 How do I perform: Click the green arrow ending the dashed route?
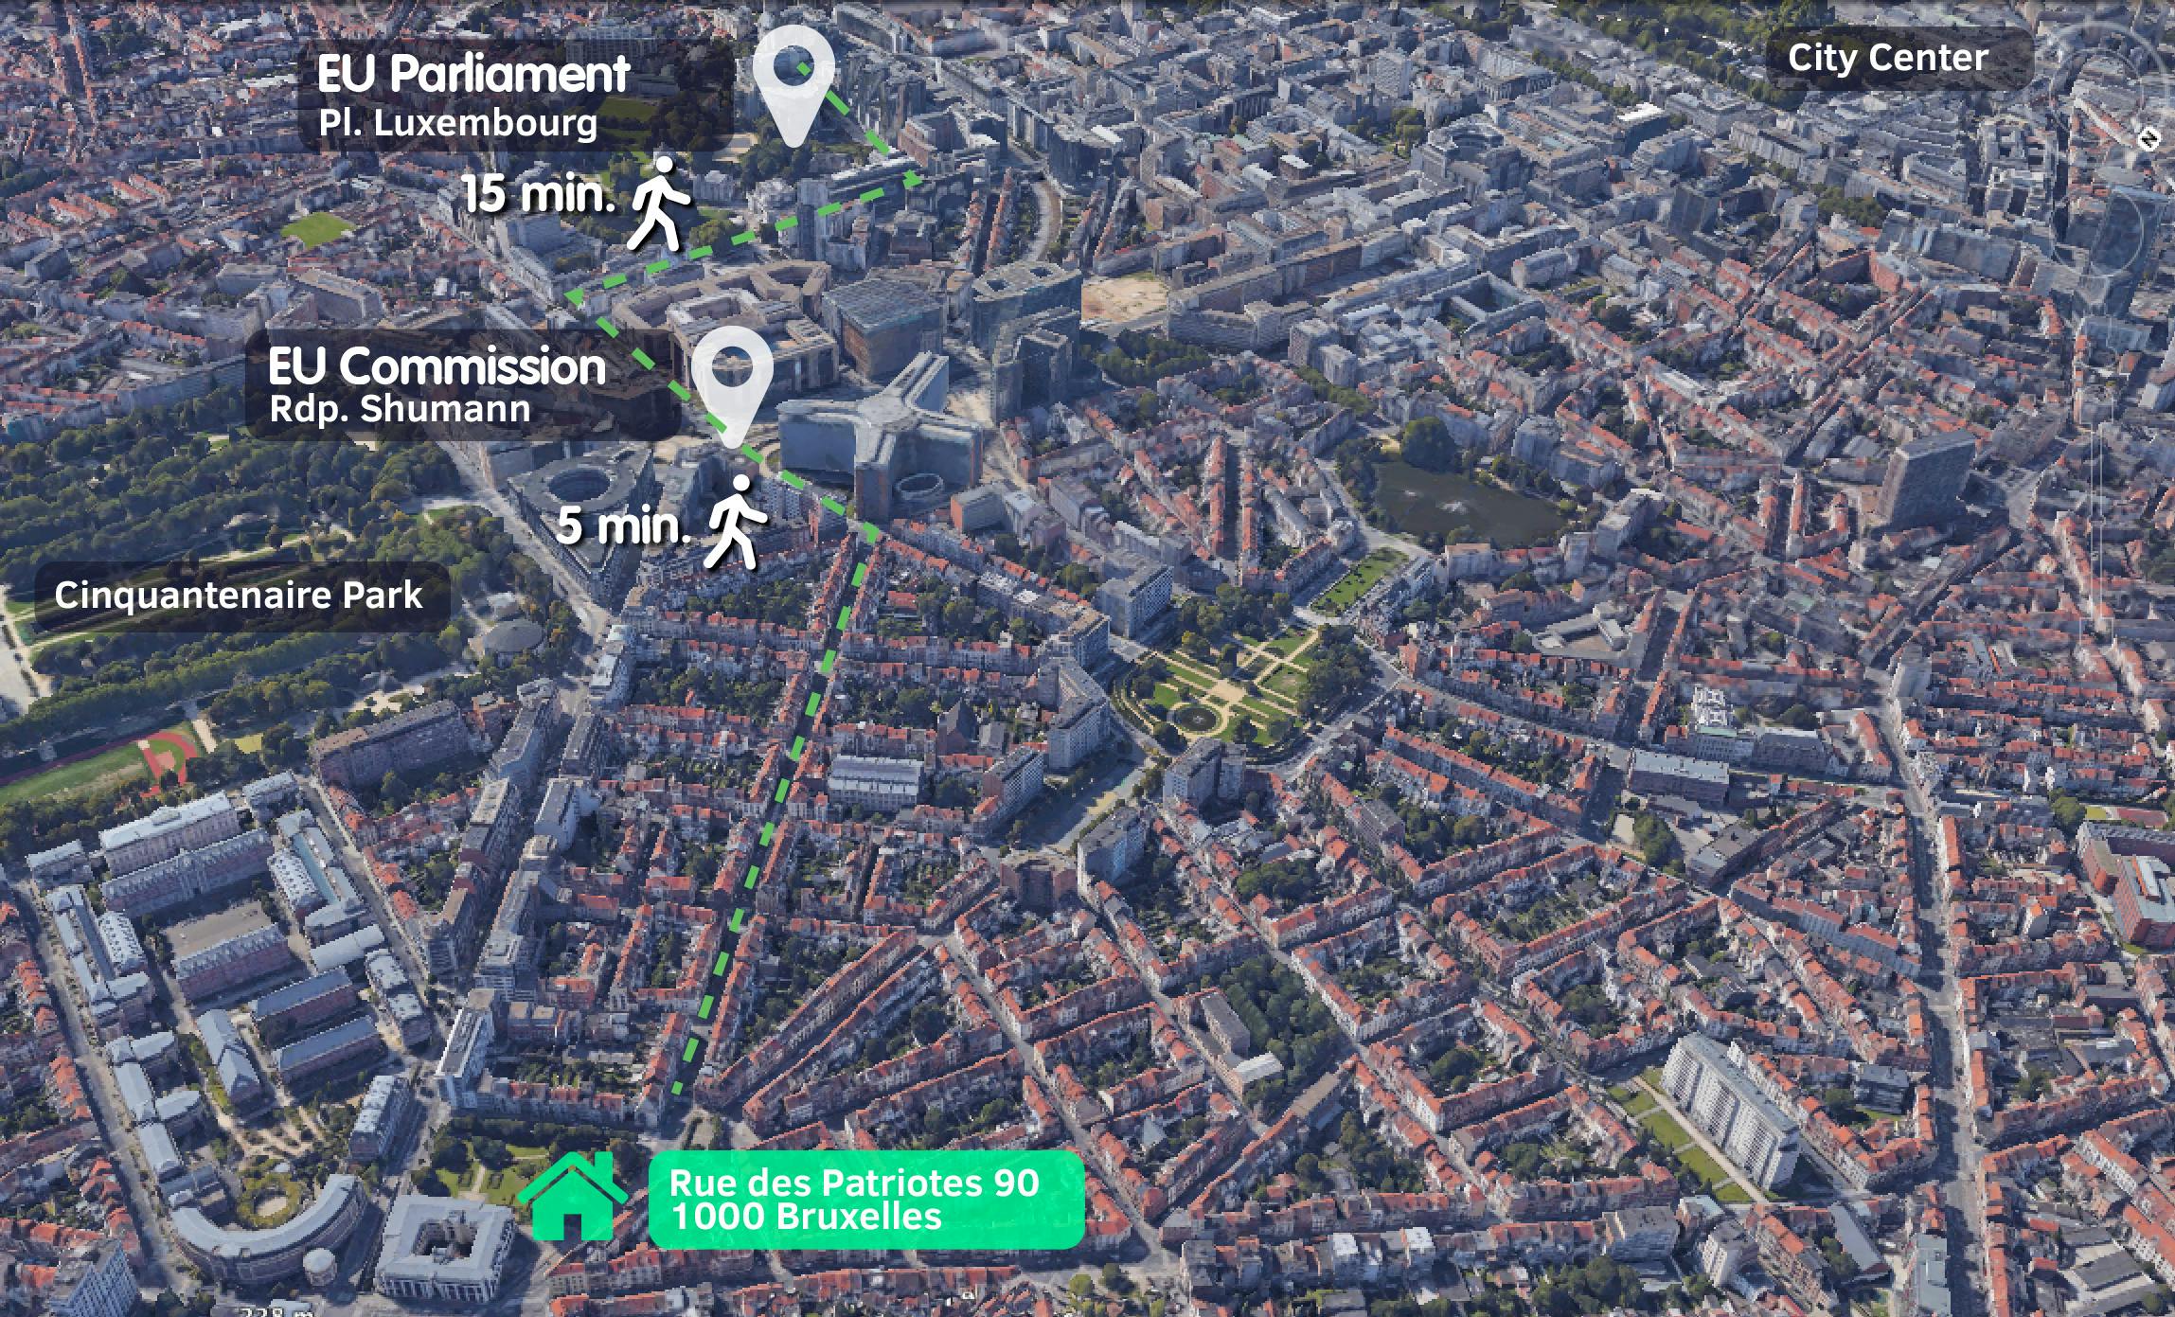pyautogui.click(x=912, y=177)
